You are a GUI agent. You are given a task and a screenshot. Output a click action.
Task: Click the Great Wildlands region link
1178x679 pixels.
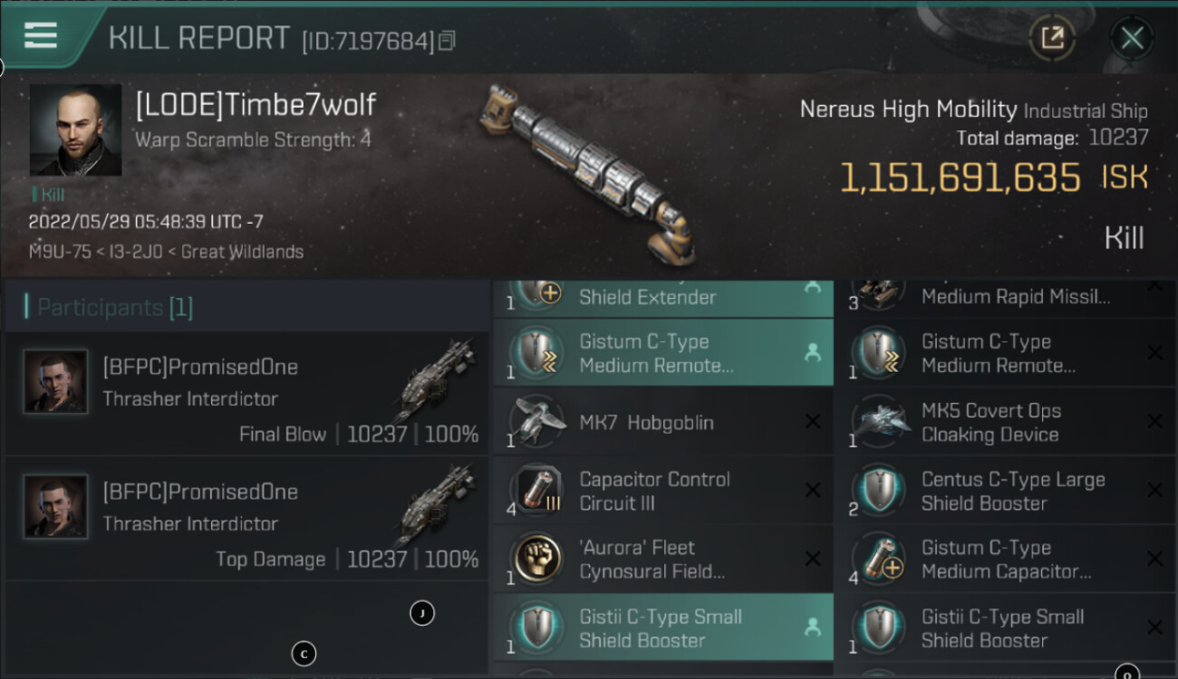[x=242, y=252]
